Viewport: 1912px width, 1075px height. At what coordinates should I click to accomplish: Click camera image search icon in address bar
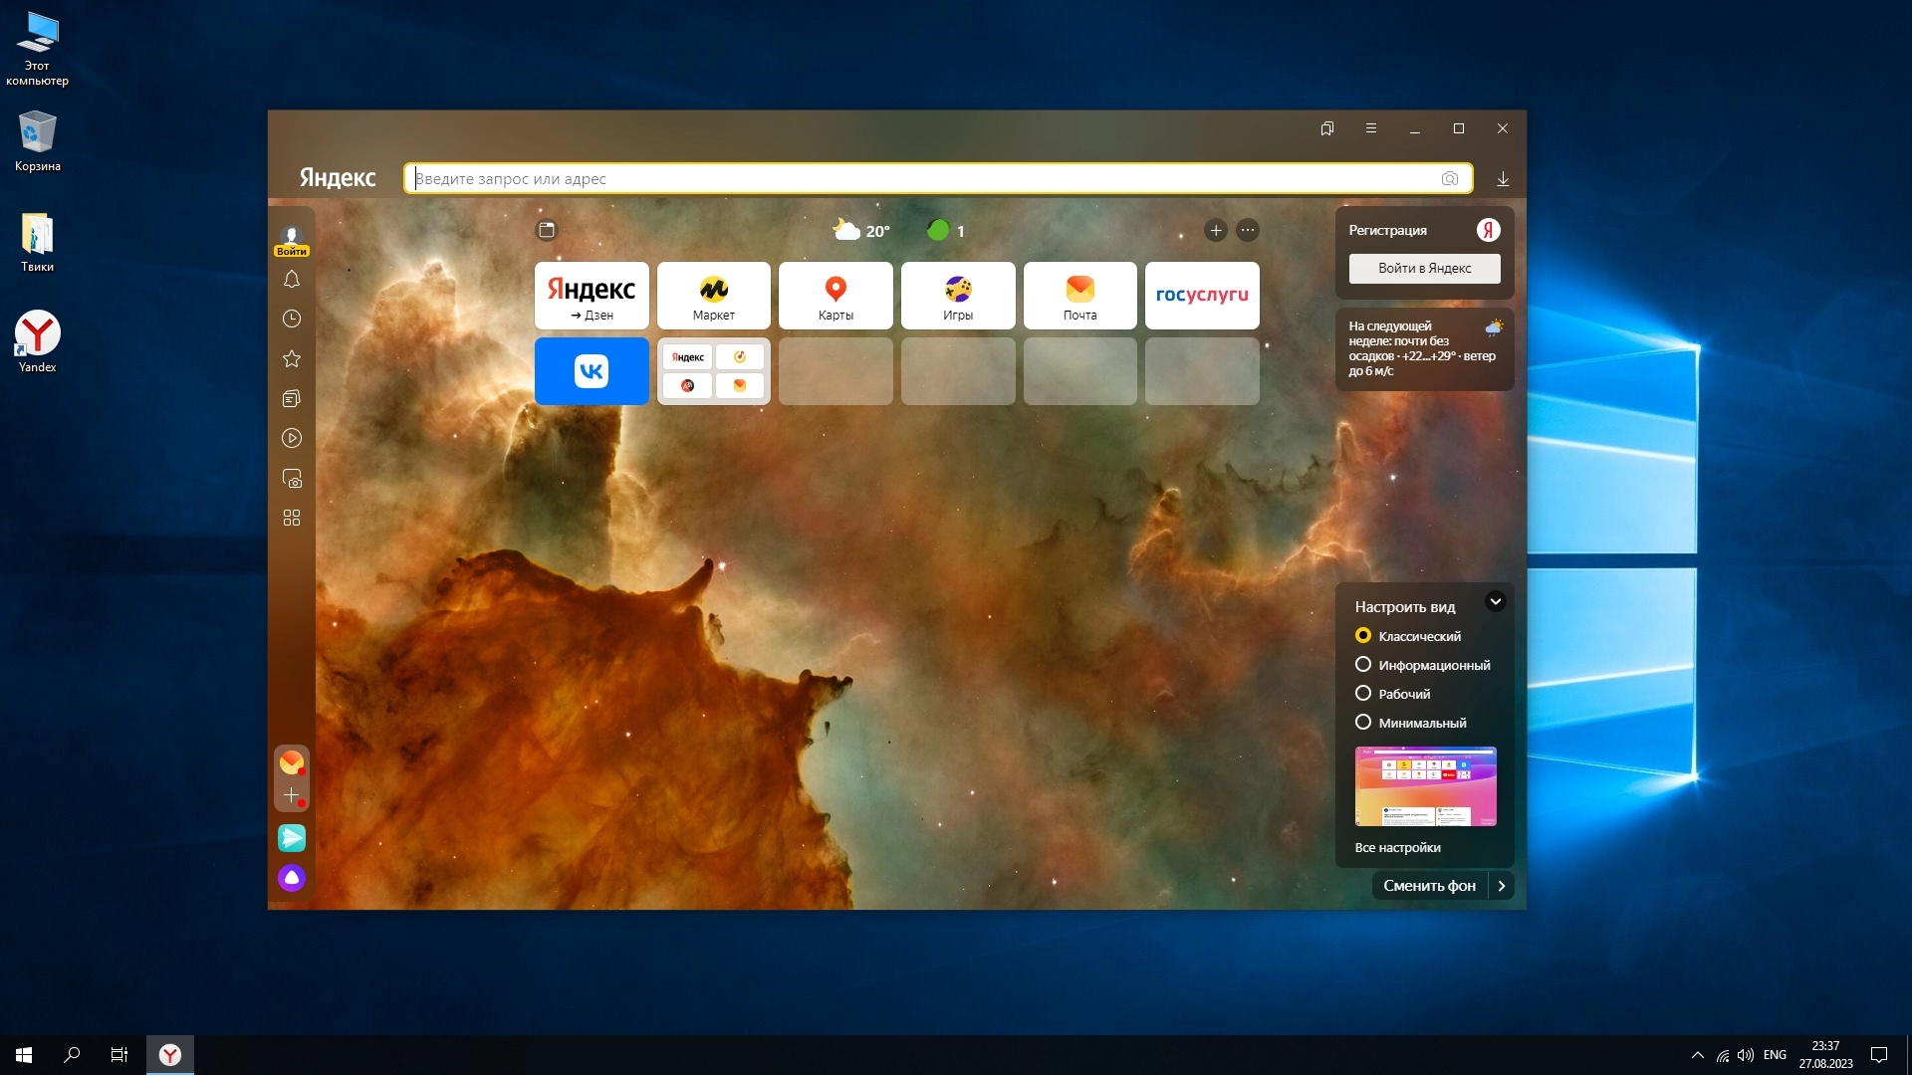pyautogui.click(x=1449, y=179)
